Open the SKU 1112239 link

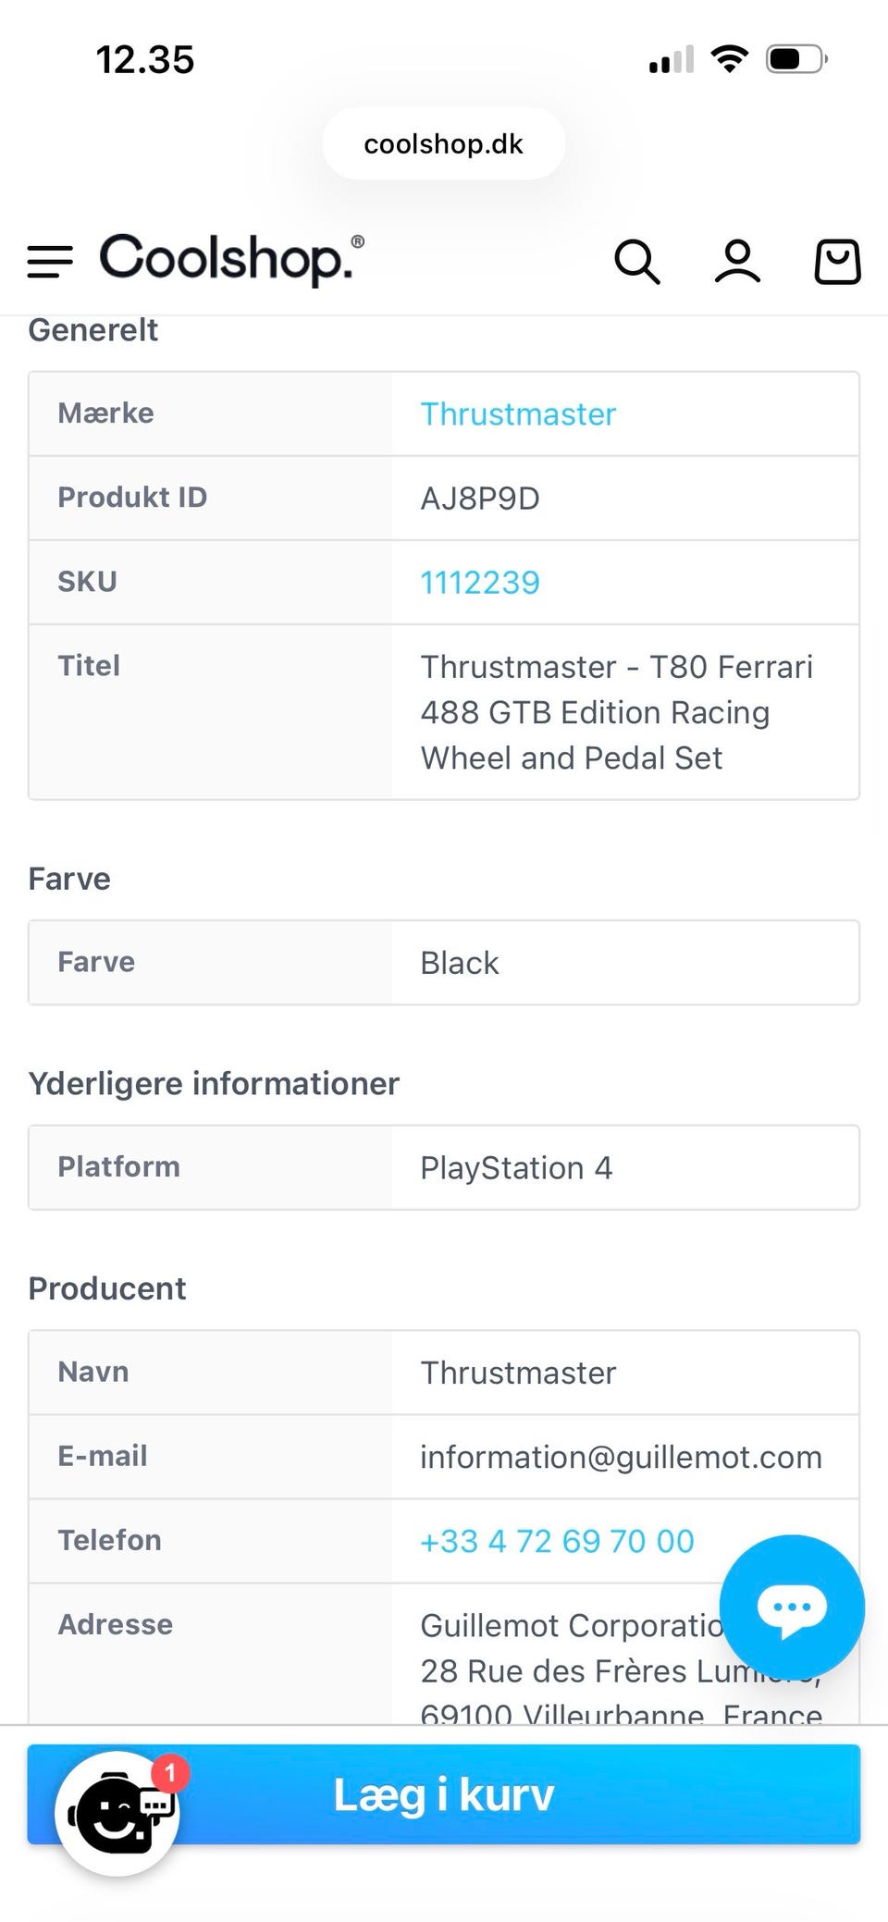point(480,583)
